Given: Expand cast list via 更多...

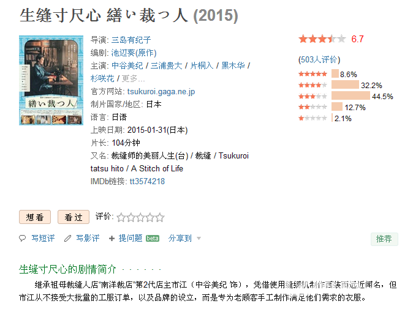Looking at the screenshot, I should pos(134,78).
